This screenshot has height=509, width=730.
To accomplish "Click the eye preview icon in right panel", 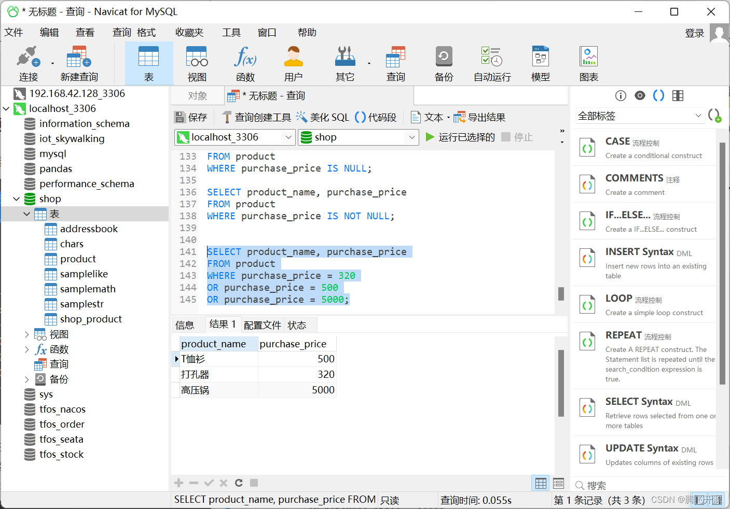I will [x=640, y=95].
